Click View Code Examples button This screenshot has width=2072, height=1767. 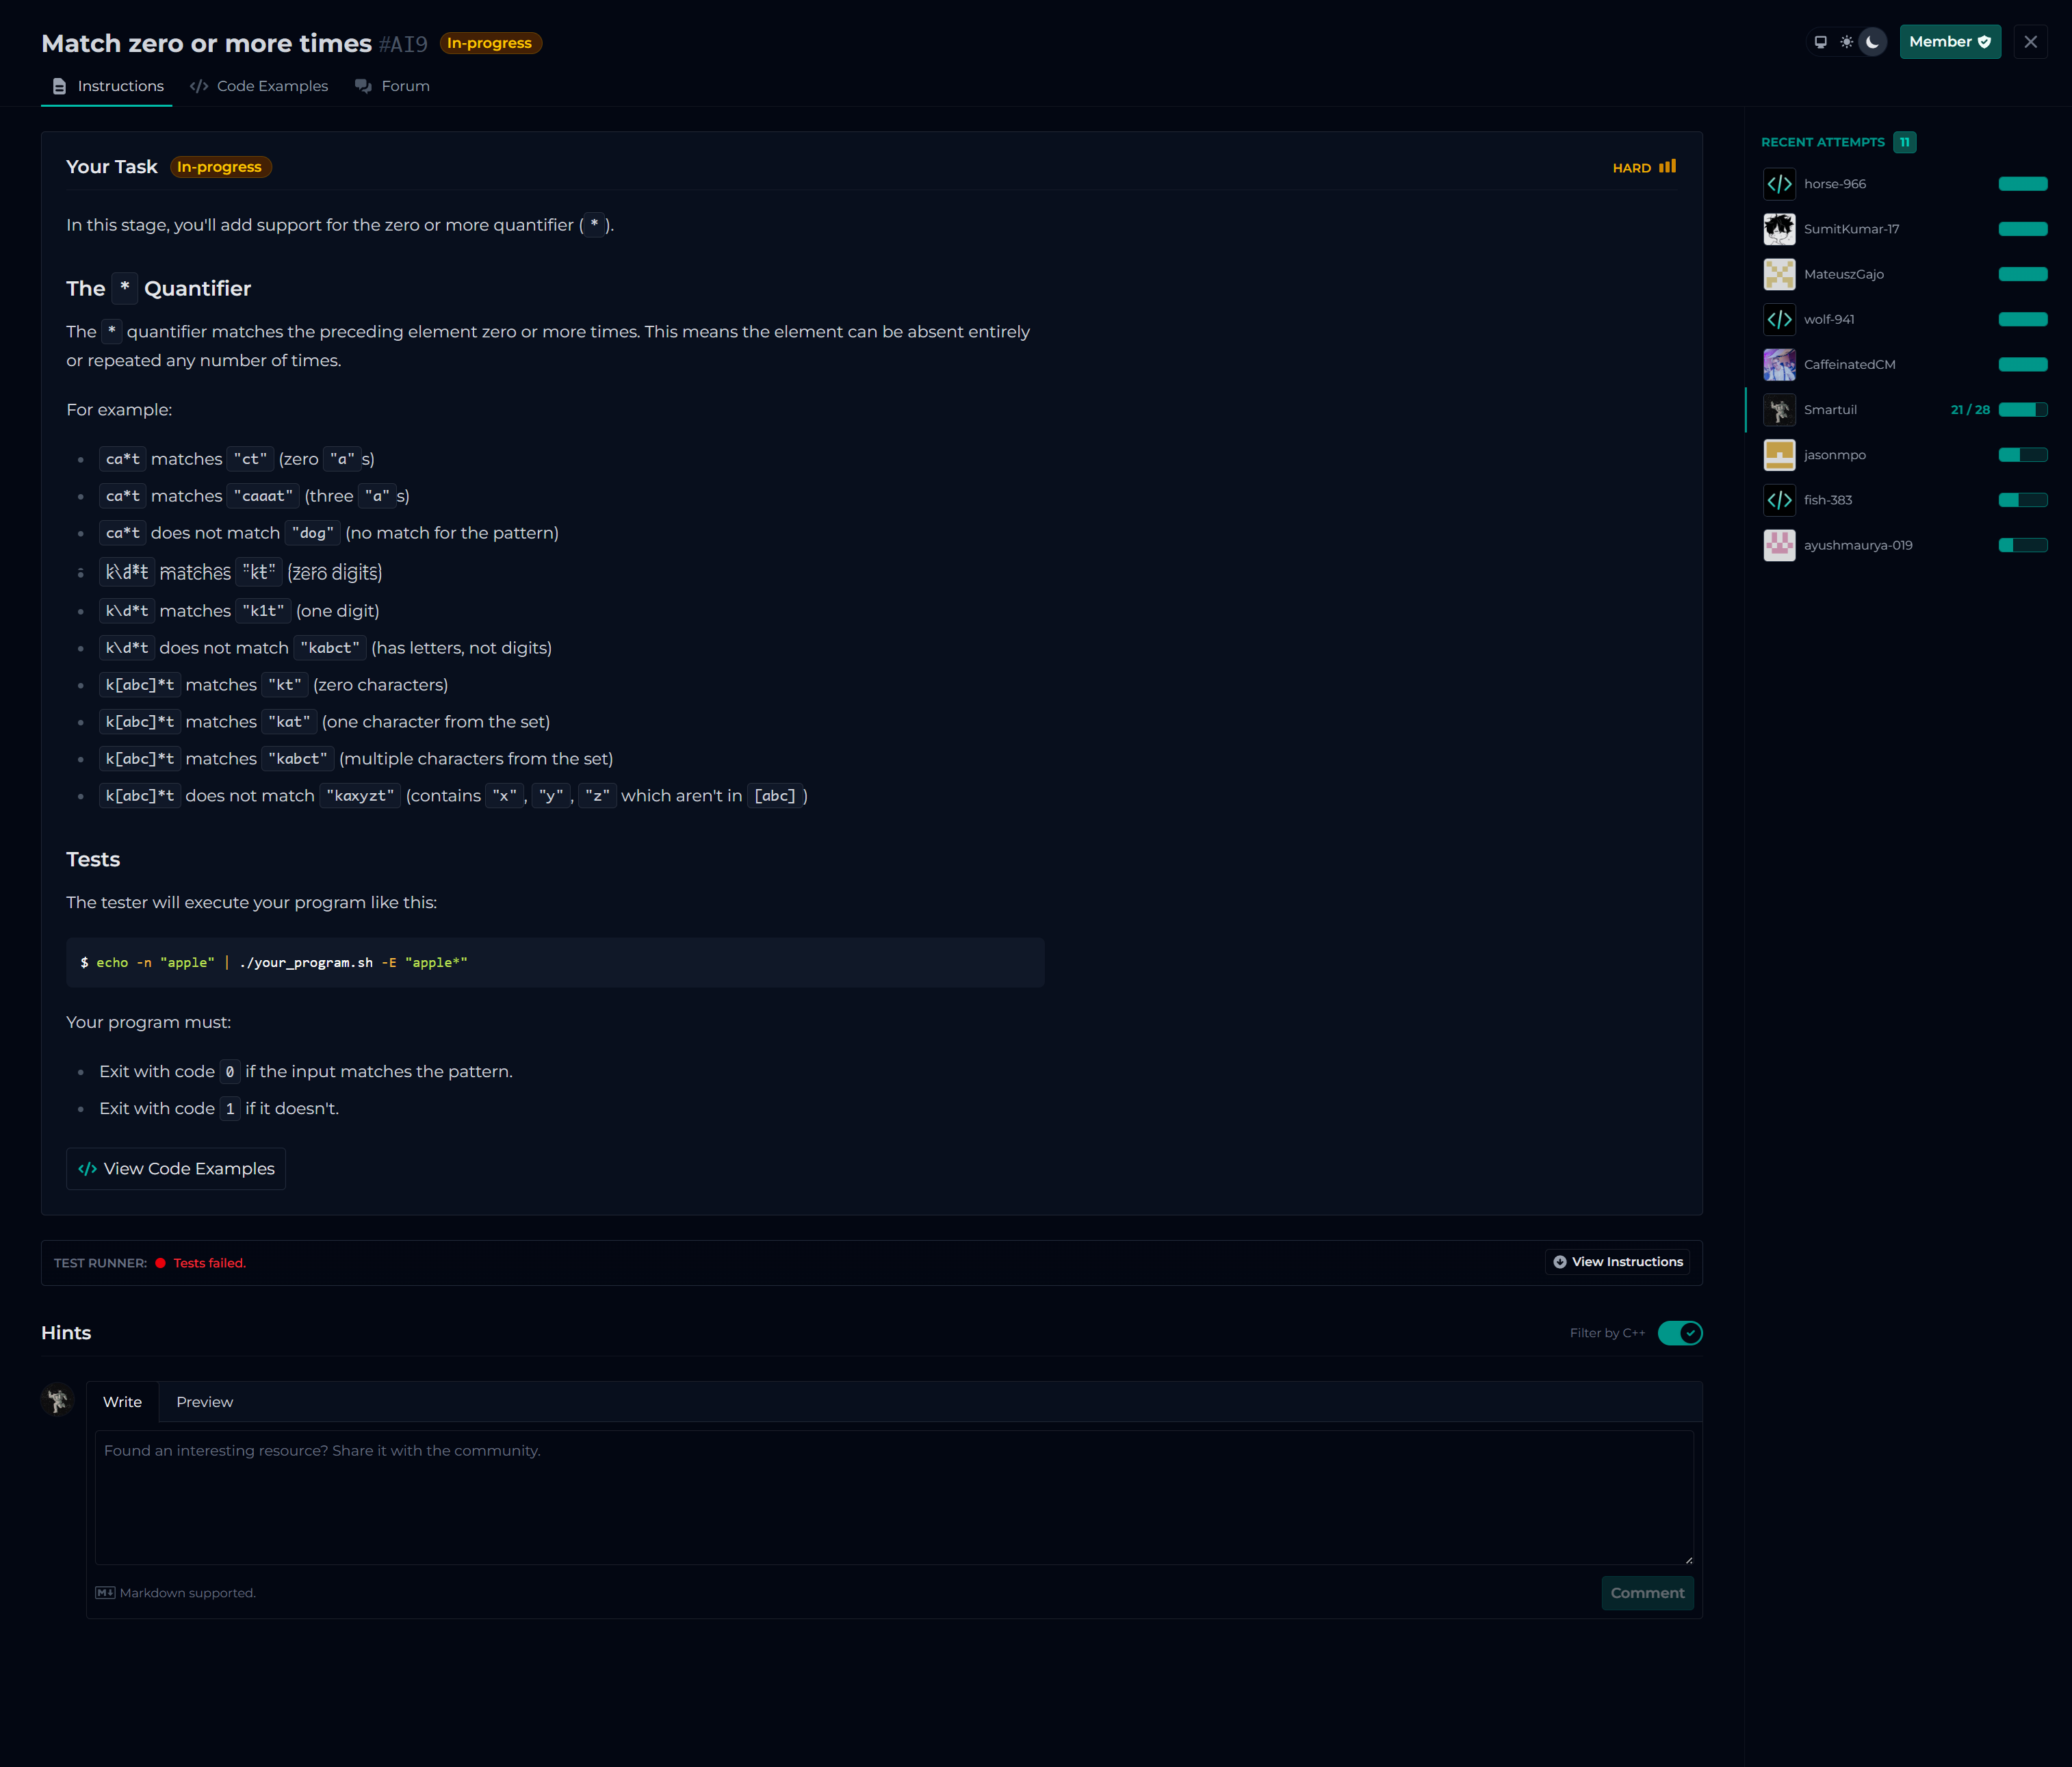(x=176, y=1169)
